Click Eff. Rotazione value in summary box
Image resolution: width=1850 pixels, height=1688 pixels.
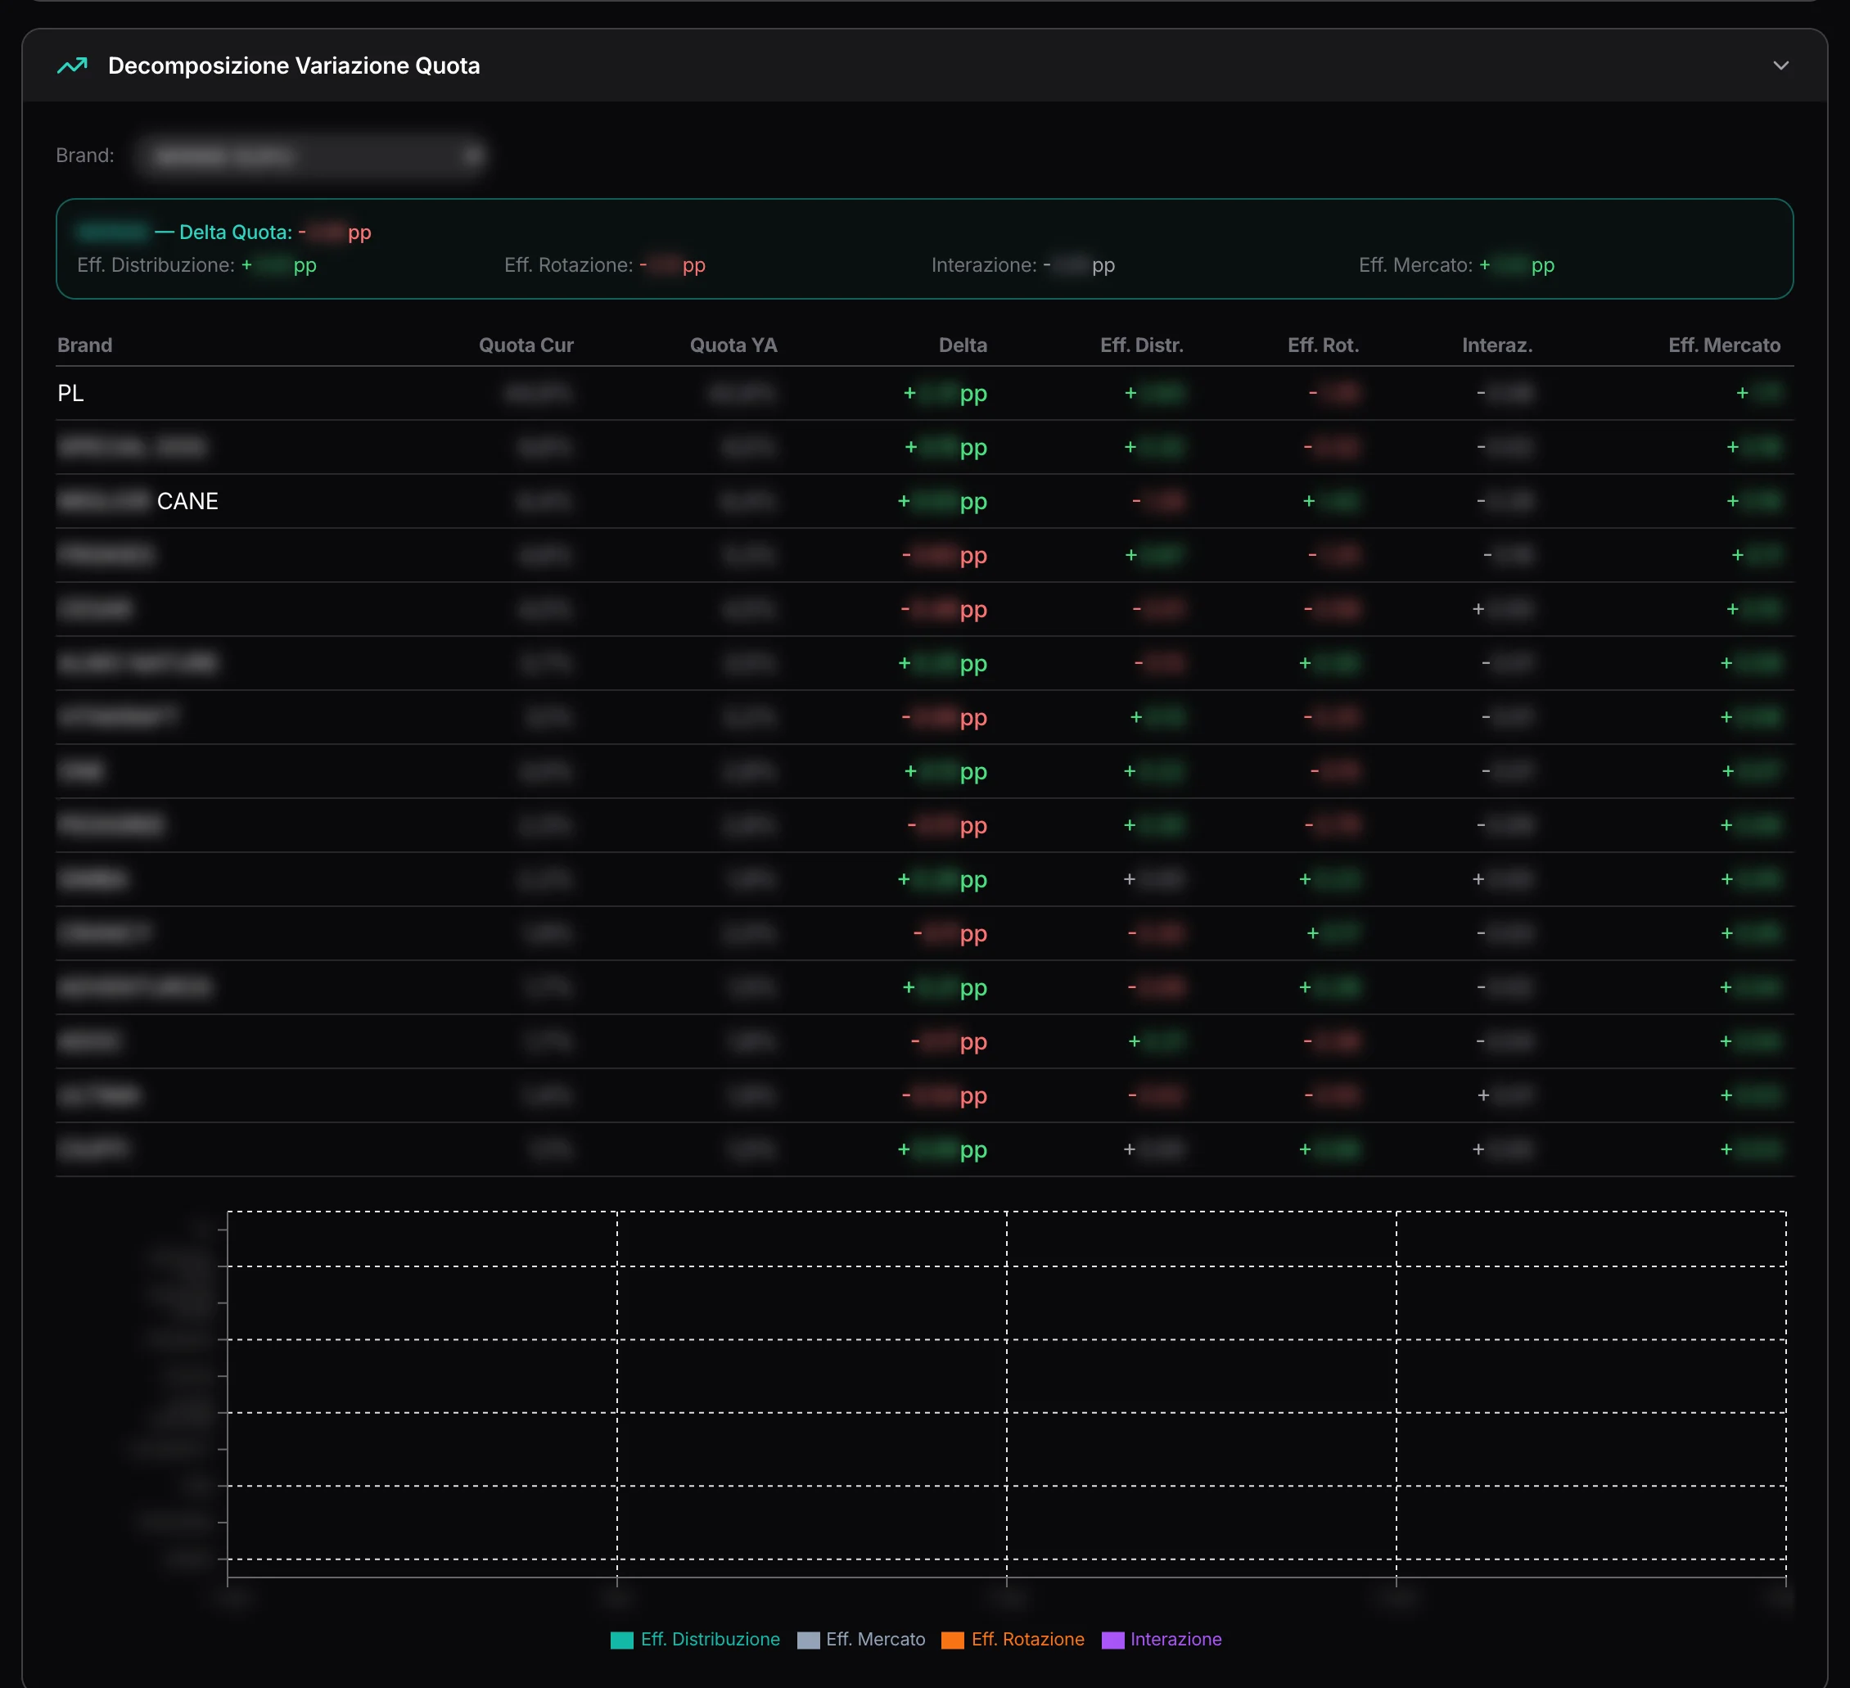point(673,265)
